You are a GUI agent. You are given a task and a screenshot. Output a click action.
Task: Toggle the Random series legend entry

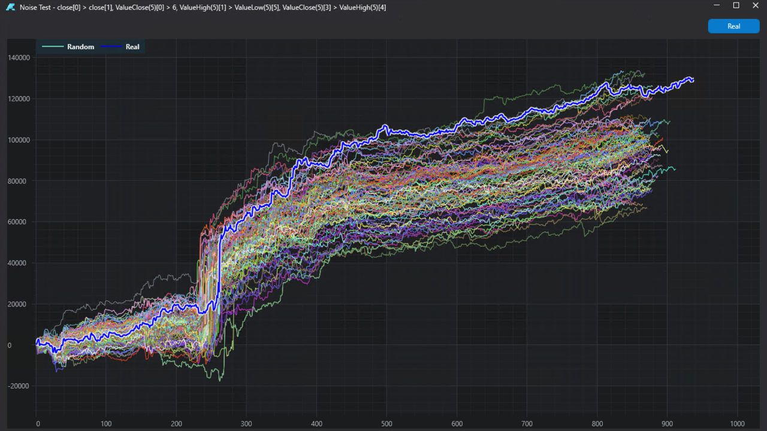click(x=80, y=47)
